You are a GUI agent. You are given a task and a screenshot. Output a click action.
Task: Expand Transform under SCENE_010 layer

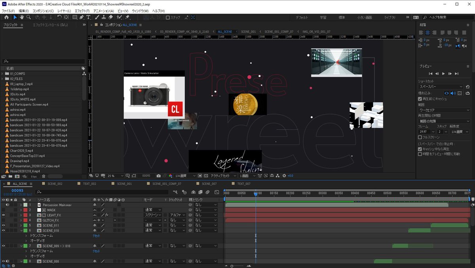(27, 236)
